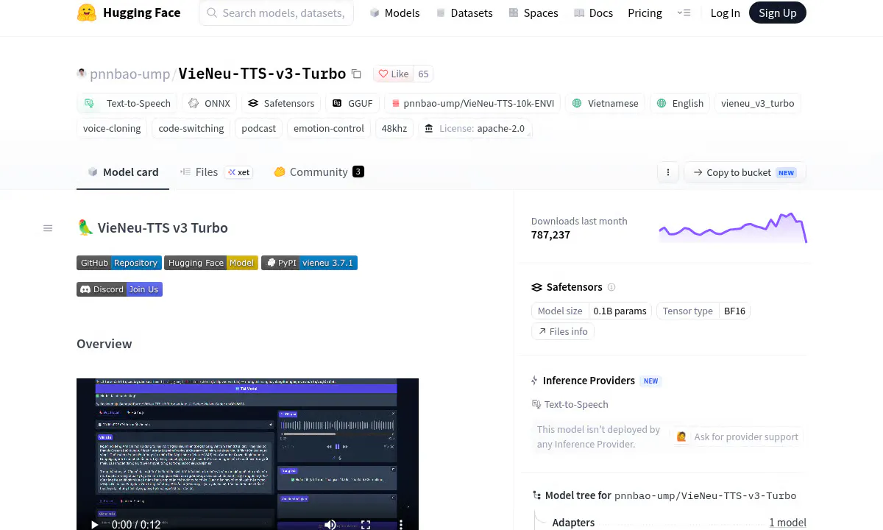The image size is (883, 530).
Task: Select the GGUF library tag
Action: tap(352, 103)
